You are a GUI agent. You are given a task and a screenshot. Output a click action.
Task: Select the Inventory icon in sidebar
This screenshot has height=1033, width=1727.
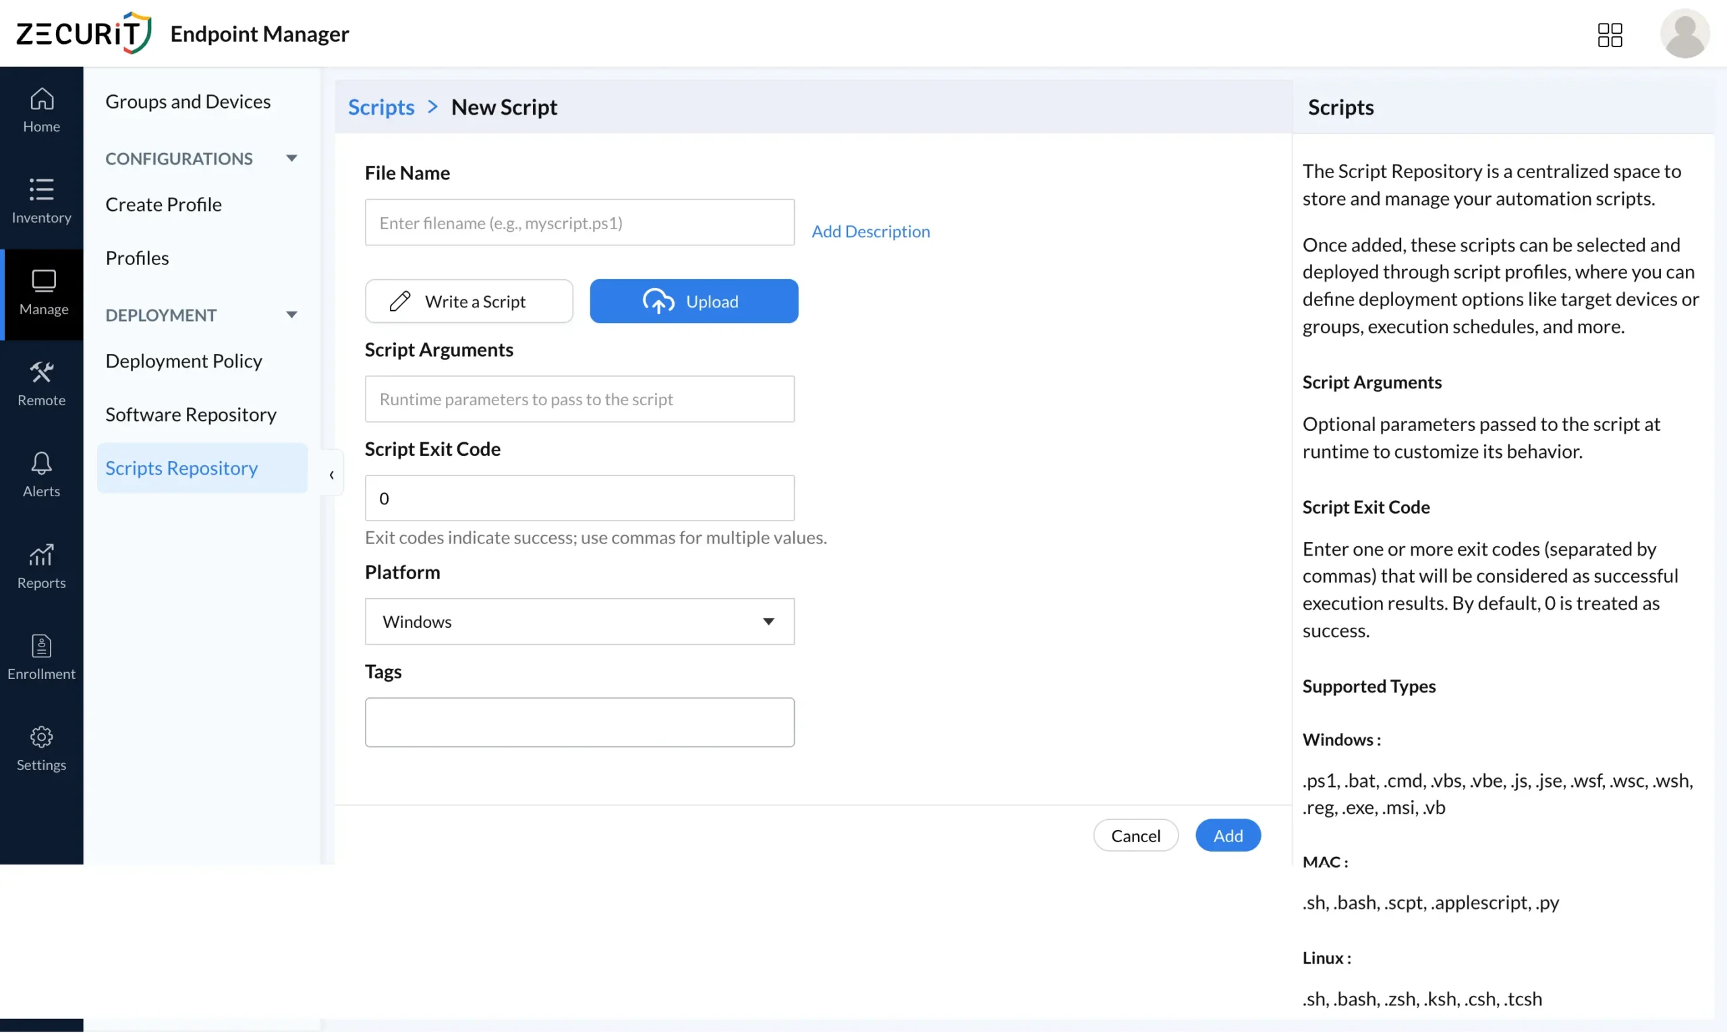click(x=41, y=199)
